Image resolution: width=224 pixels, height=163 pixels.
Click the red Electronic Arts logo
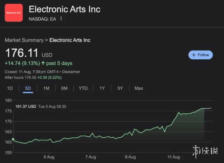pos(14,13)
